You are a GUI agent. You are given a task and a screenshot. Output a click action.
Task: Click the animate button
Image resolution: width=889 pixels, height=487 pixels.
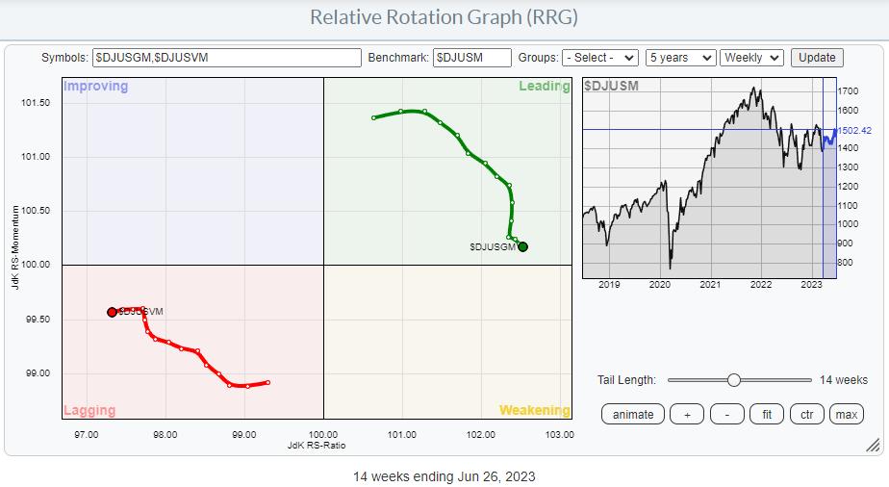pyautogui.click(x=632, y=414)
